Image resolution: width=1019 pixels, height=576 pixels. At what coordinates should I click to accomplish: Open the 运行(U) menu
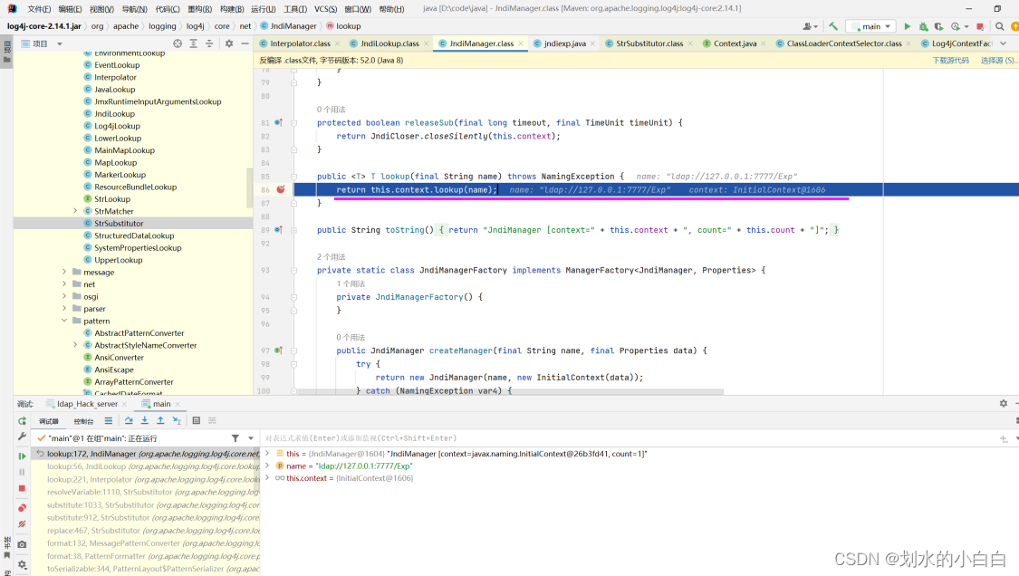coord(264,9)
